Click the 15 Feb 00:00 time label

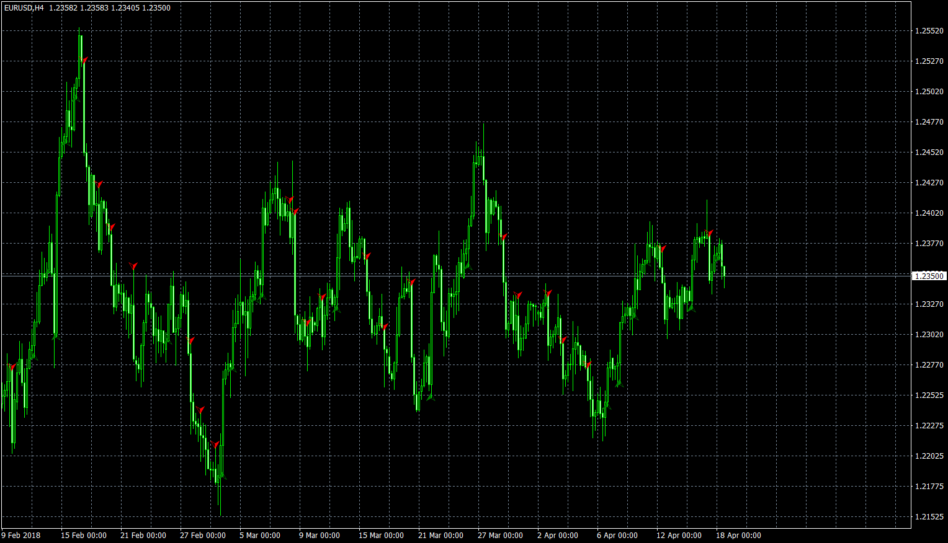(84, 536)
